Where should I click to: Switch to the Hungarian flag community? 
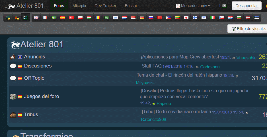click(89, 18)
